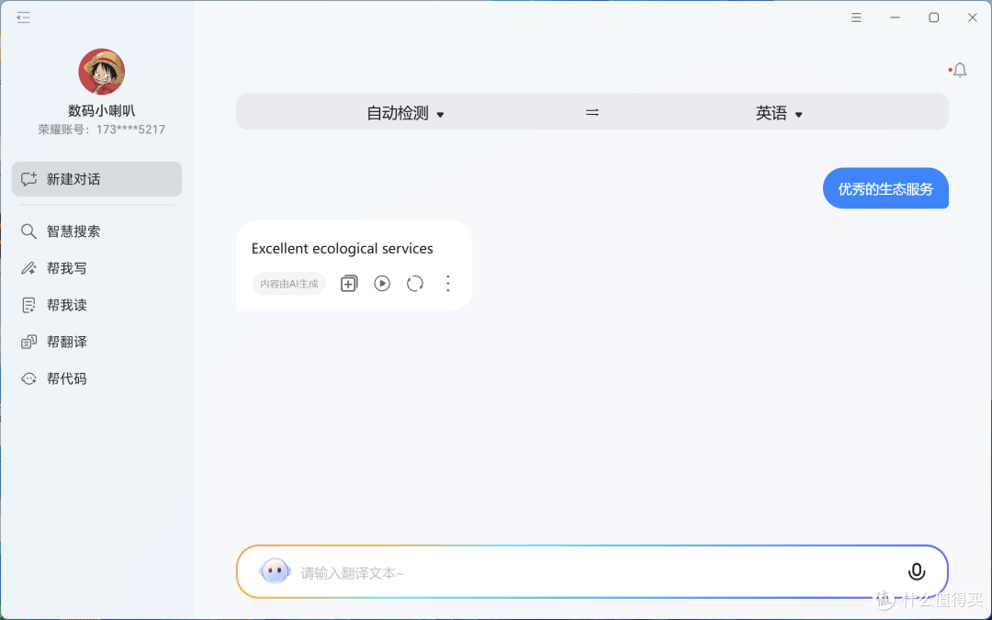Click the robot assistant icon in input bar
The width and height of the screenshot is (992, 620).
[x=275, y=571]
